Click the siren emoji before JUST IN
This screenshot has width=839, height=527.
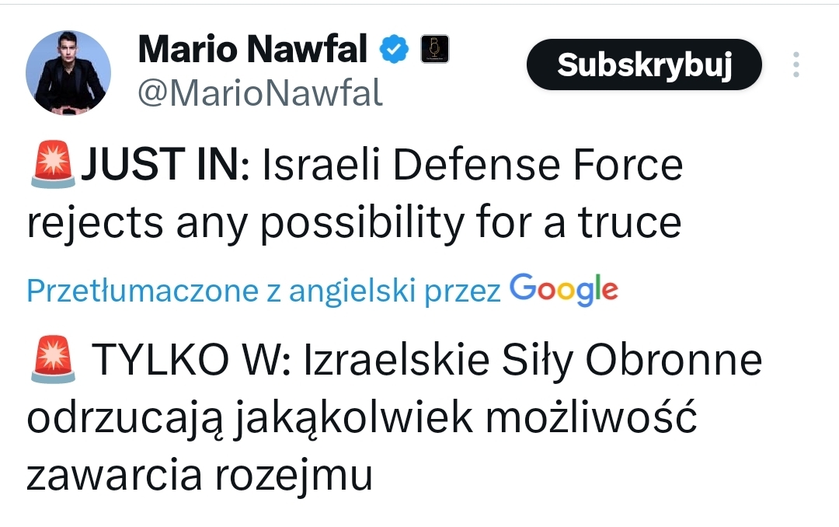pos(52,166)
